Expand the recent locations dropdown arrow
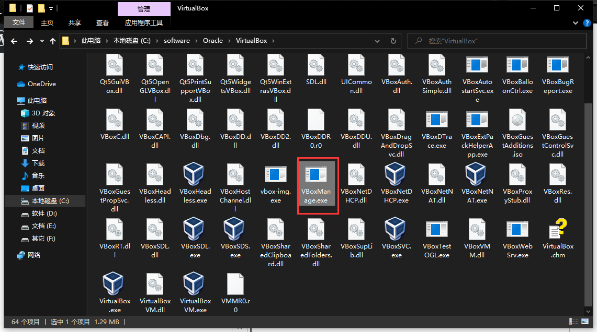 pyautogui.click(x=42, y=41)
